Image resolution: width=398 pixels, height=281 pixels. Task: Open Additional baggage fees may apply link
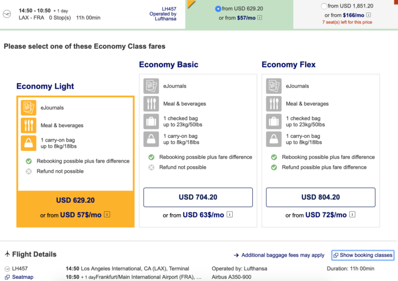pos(279,255)
